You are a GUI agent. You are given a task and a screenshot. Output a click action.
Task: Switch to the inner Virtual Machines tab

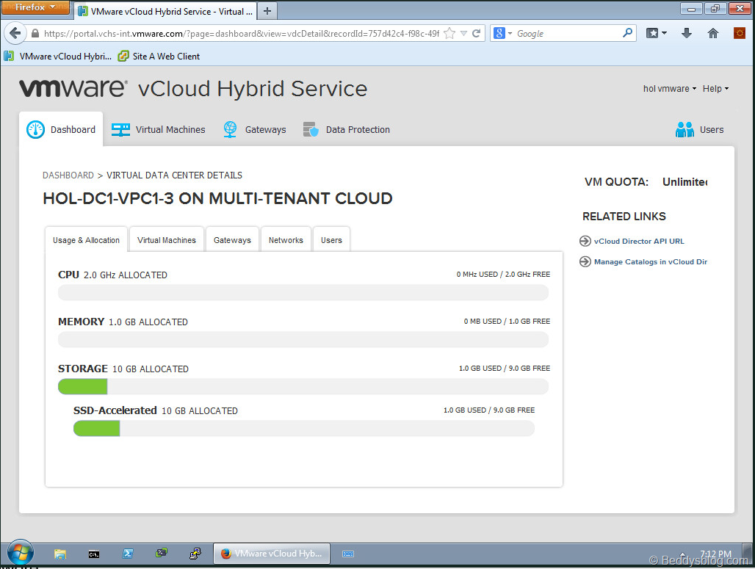(167, 240)
